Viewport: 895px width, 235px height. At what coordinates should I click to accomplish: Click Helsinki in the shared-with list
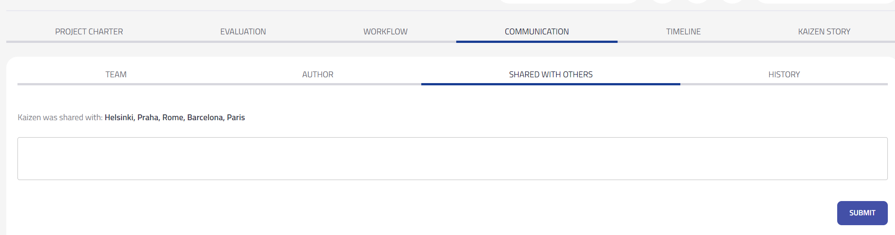point(119,117)
